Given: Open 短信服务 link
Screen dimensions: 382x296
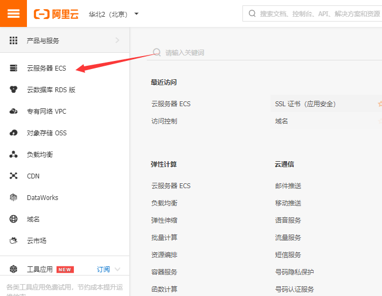Looking at the screenshot, I should click(x=288, y=255).
